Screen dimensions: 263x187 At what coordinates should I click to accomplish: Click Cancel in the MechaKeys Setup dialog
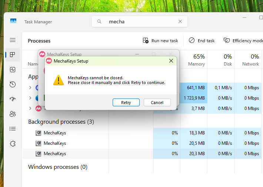157,103
